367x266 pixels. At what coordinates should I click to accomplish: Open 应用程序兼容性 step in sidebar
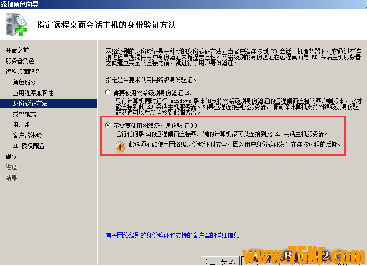point(33,93)
